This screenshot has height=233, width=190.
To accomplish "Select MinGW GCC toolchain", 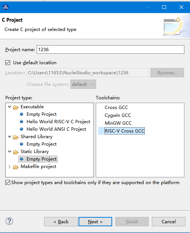I will [x=118, y=123].
